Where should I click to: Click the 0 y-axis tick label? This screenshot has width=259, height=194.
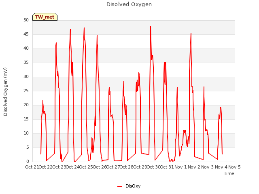tap(28, 162)
